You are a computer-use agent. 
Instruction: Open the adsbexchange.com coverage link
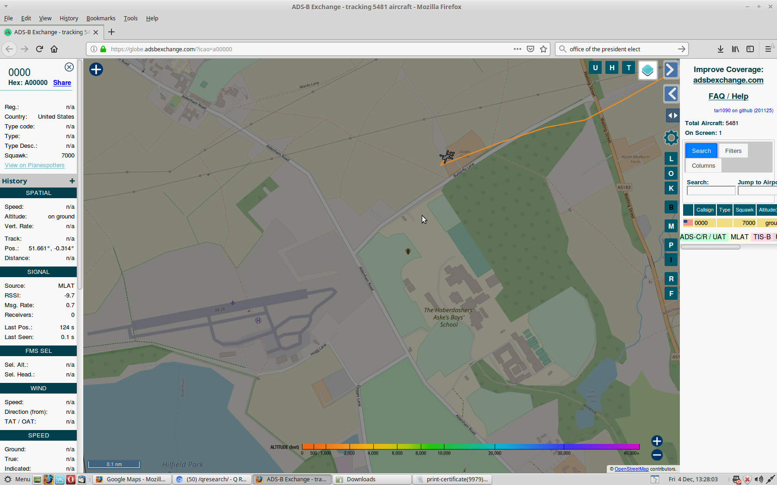tap(728, 80)
